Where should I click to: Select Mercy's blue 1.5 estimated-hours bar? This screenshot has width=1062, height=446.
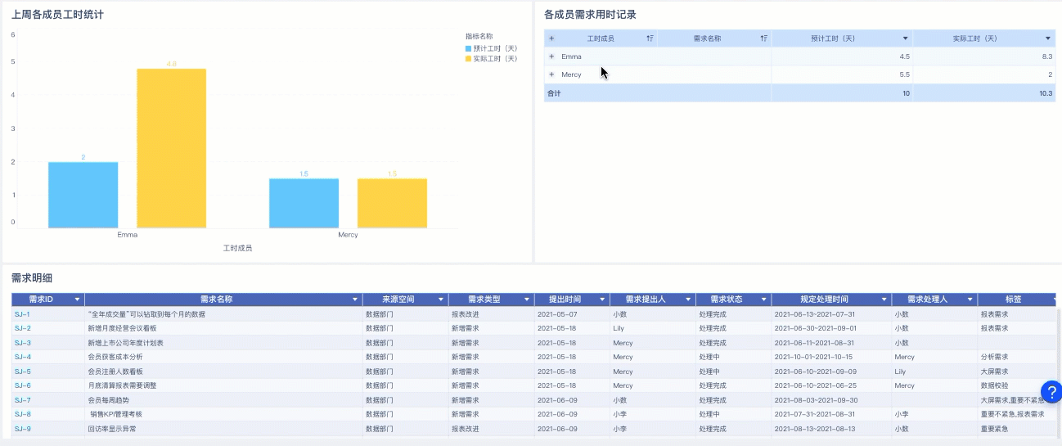point(304,203)
